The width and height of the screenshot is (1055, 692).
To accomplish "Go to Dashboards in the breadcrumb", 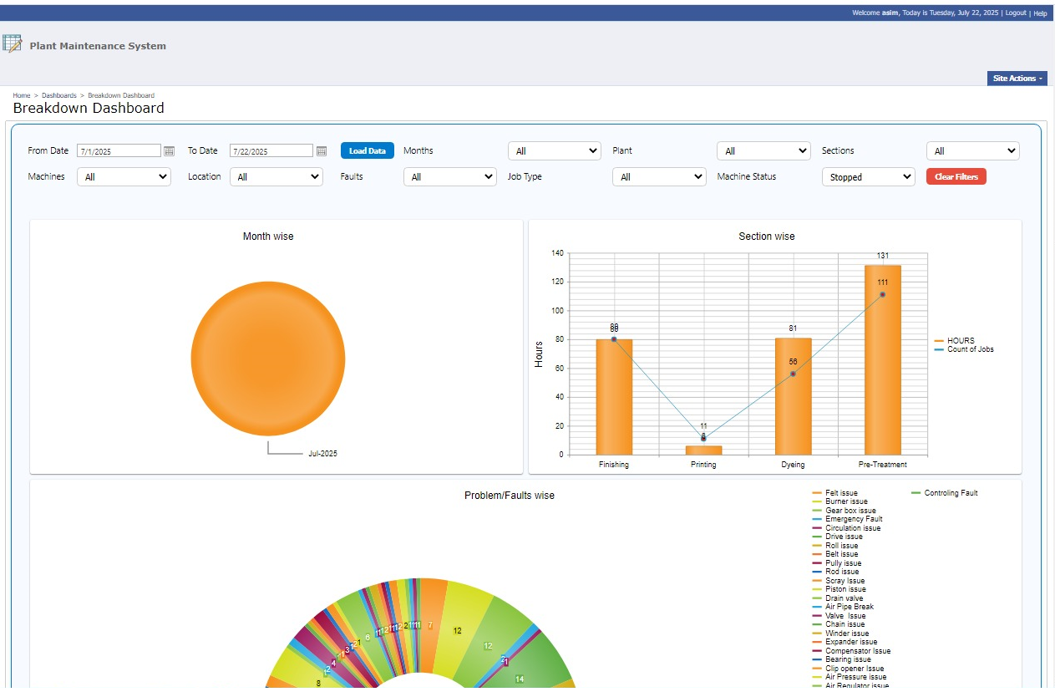I will (59, 95).
